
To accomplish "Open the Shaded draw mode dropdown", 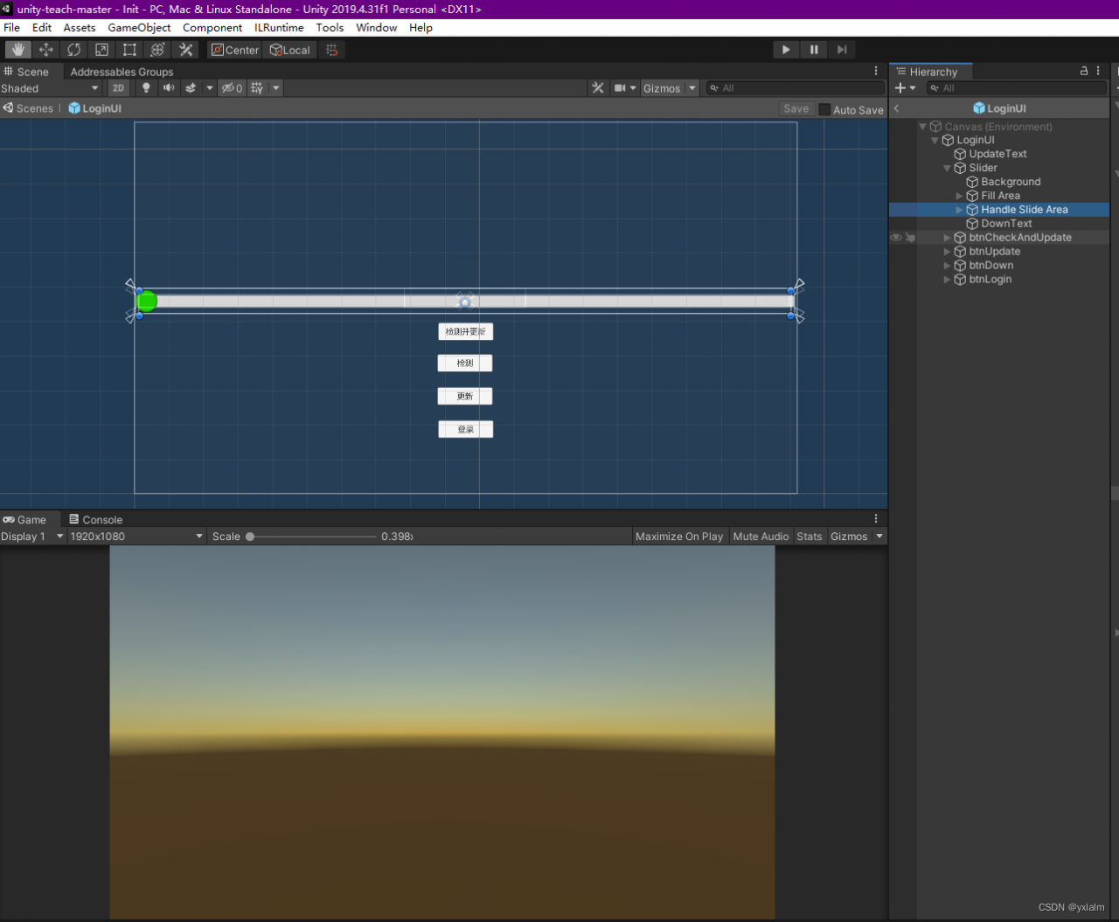I will [50, 88].
